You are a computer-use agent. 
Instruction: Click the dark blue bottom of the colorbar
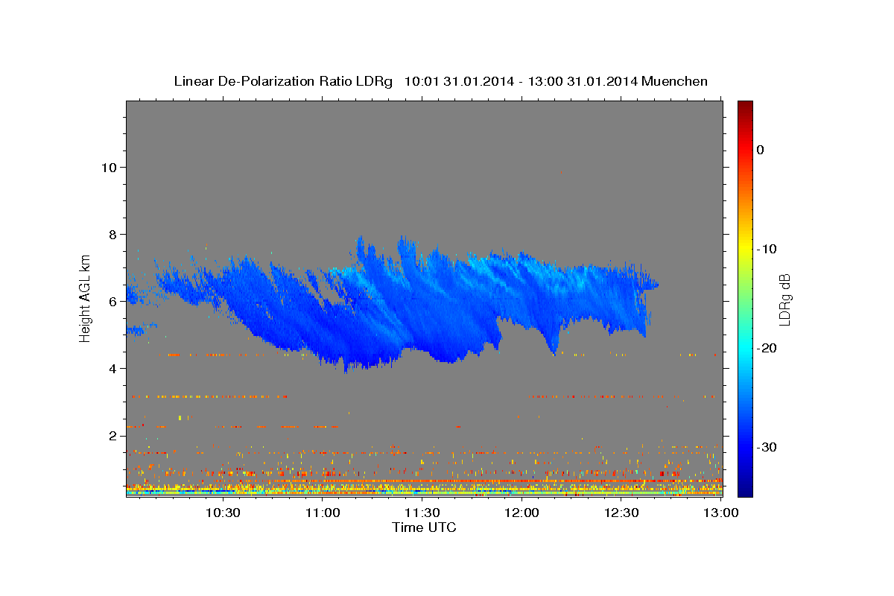[745, 488]
